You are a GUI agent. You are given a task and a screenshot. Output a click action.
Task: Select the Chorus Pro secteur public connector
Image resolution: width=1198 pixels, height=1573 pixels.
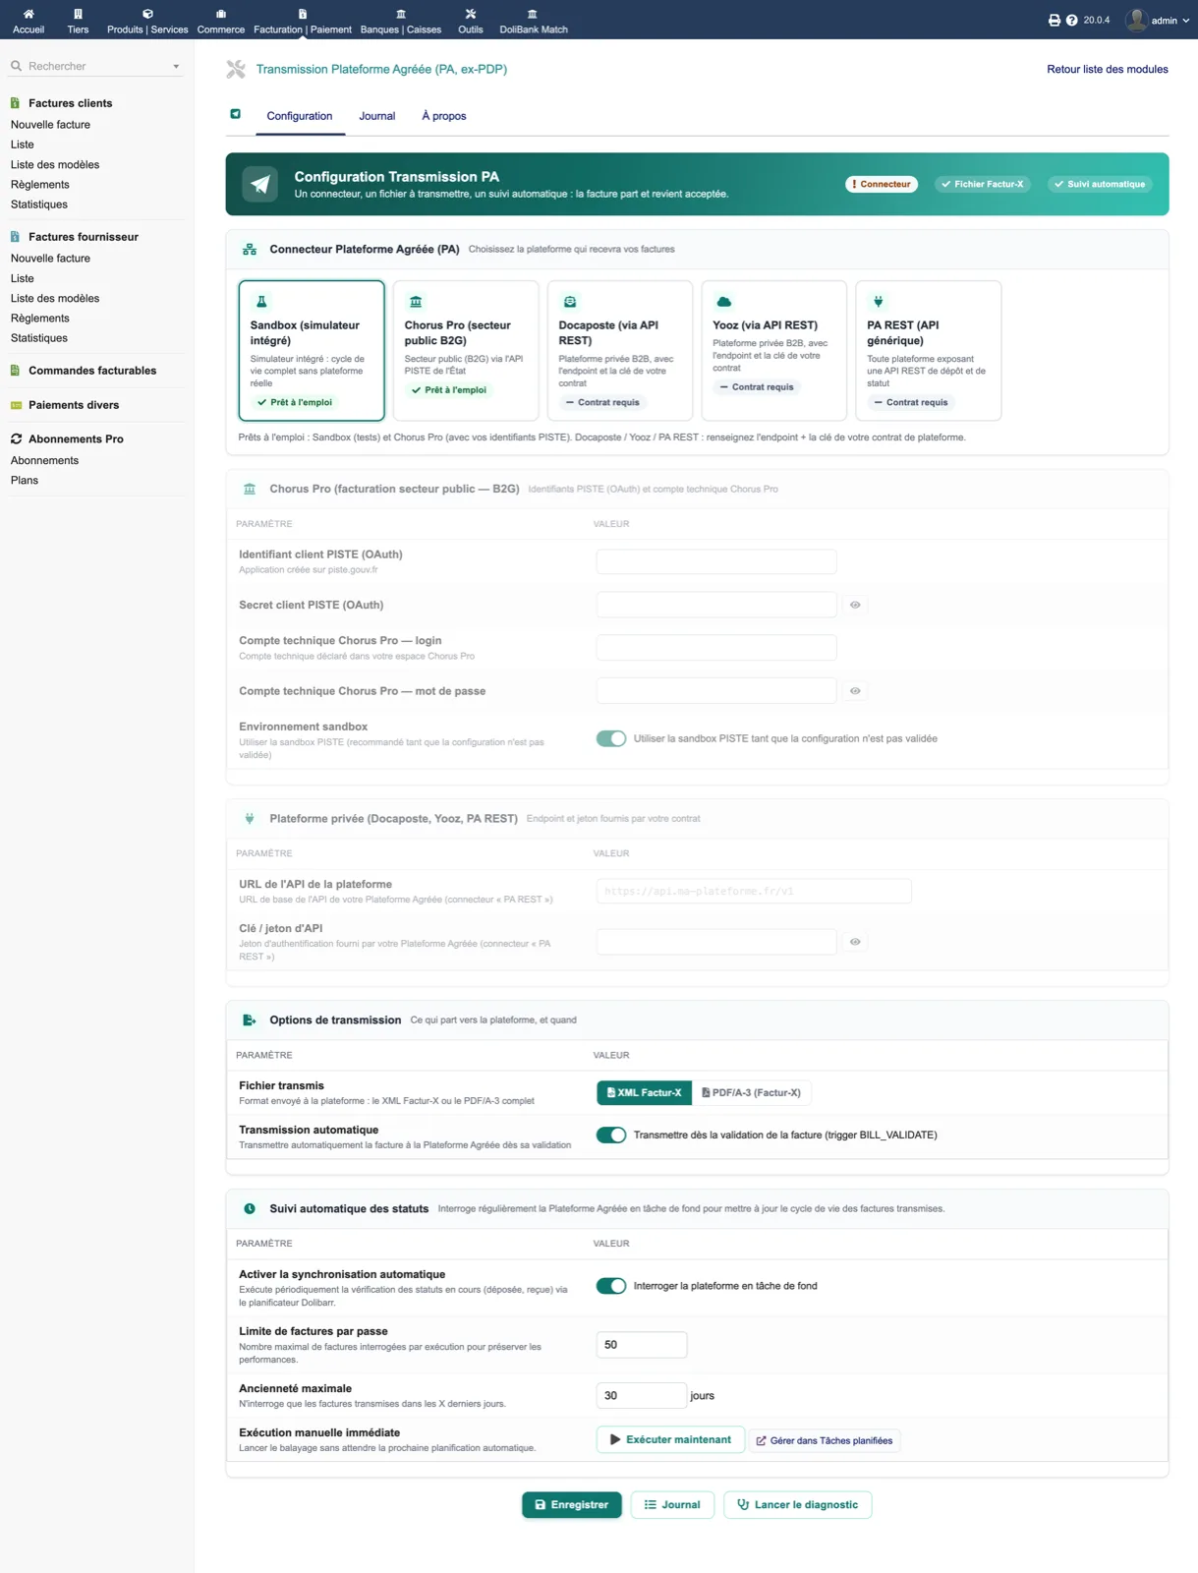(x=466, y=351)
